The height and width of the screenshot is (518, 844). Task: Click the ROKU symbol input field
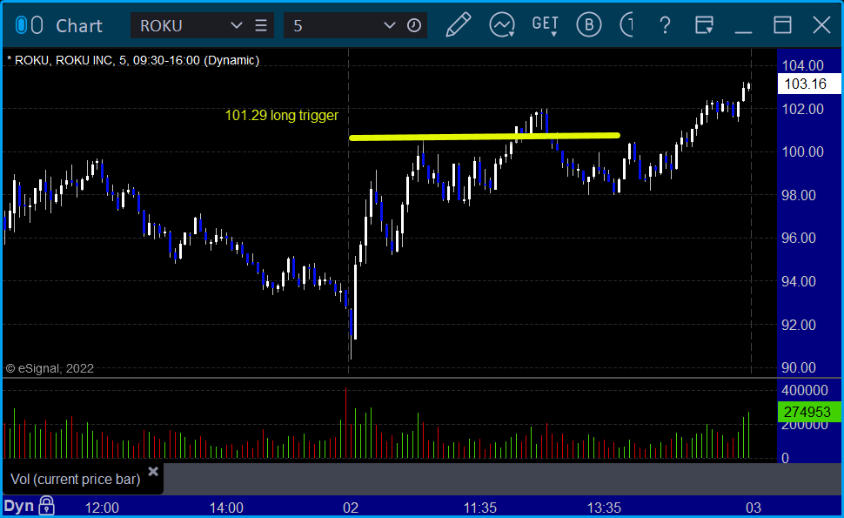(183, 25)
